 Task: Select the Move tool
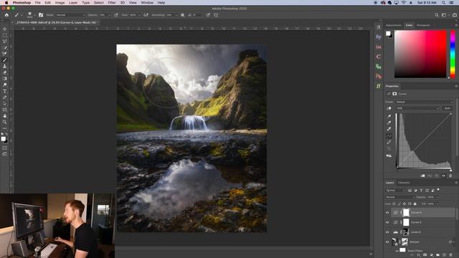point(5,29)
